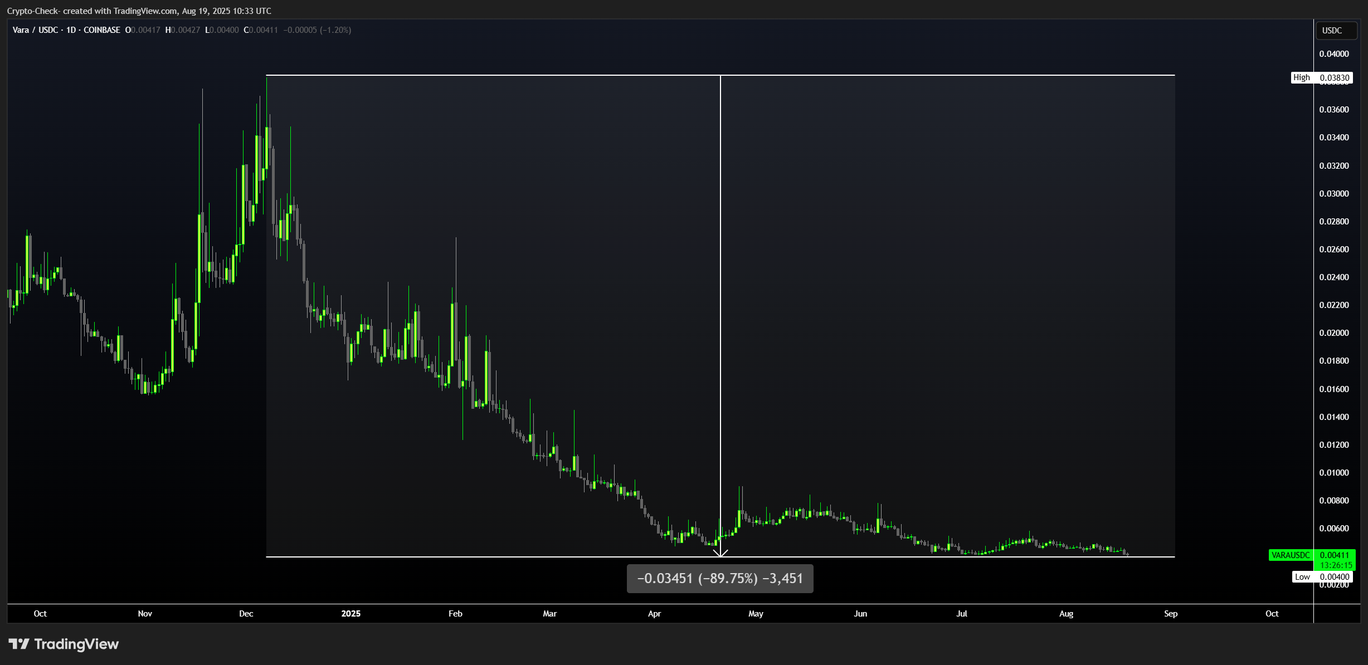Click the high value H0.00427
Image resolution: width=1368 pixels, height=665 pixels.
pyautogui.click(x=183, y=30)
